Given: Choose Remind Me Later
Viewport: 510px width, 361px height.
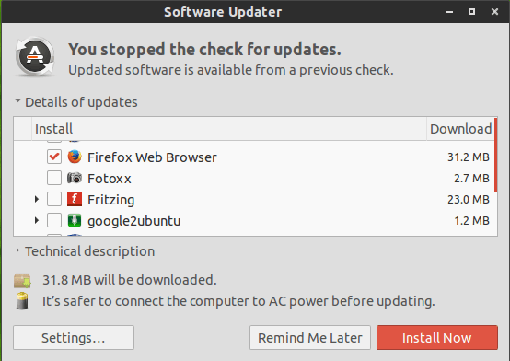Looking at the screenshot, I should [x=310, y=338].
